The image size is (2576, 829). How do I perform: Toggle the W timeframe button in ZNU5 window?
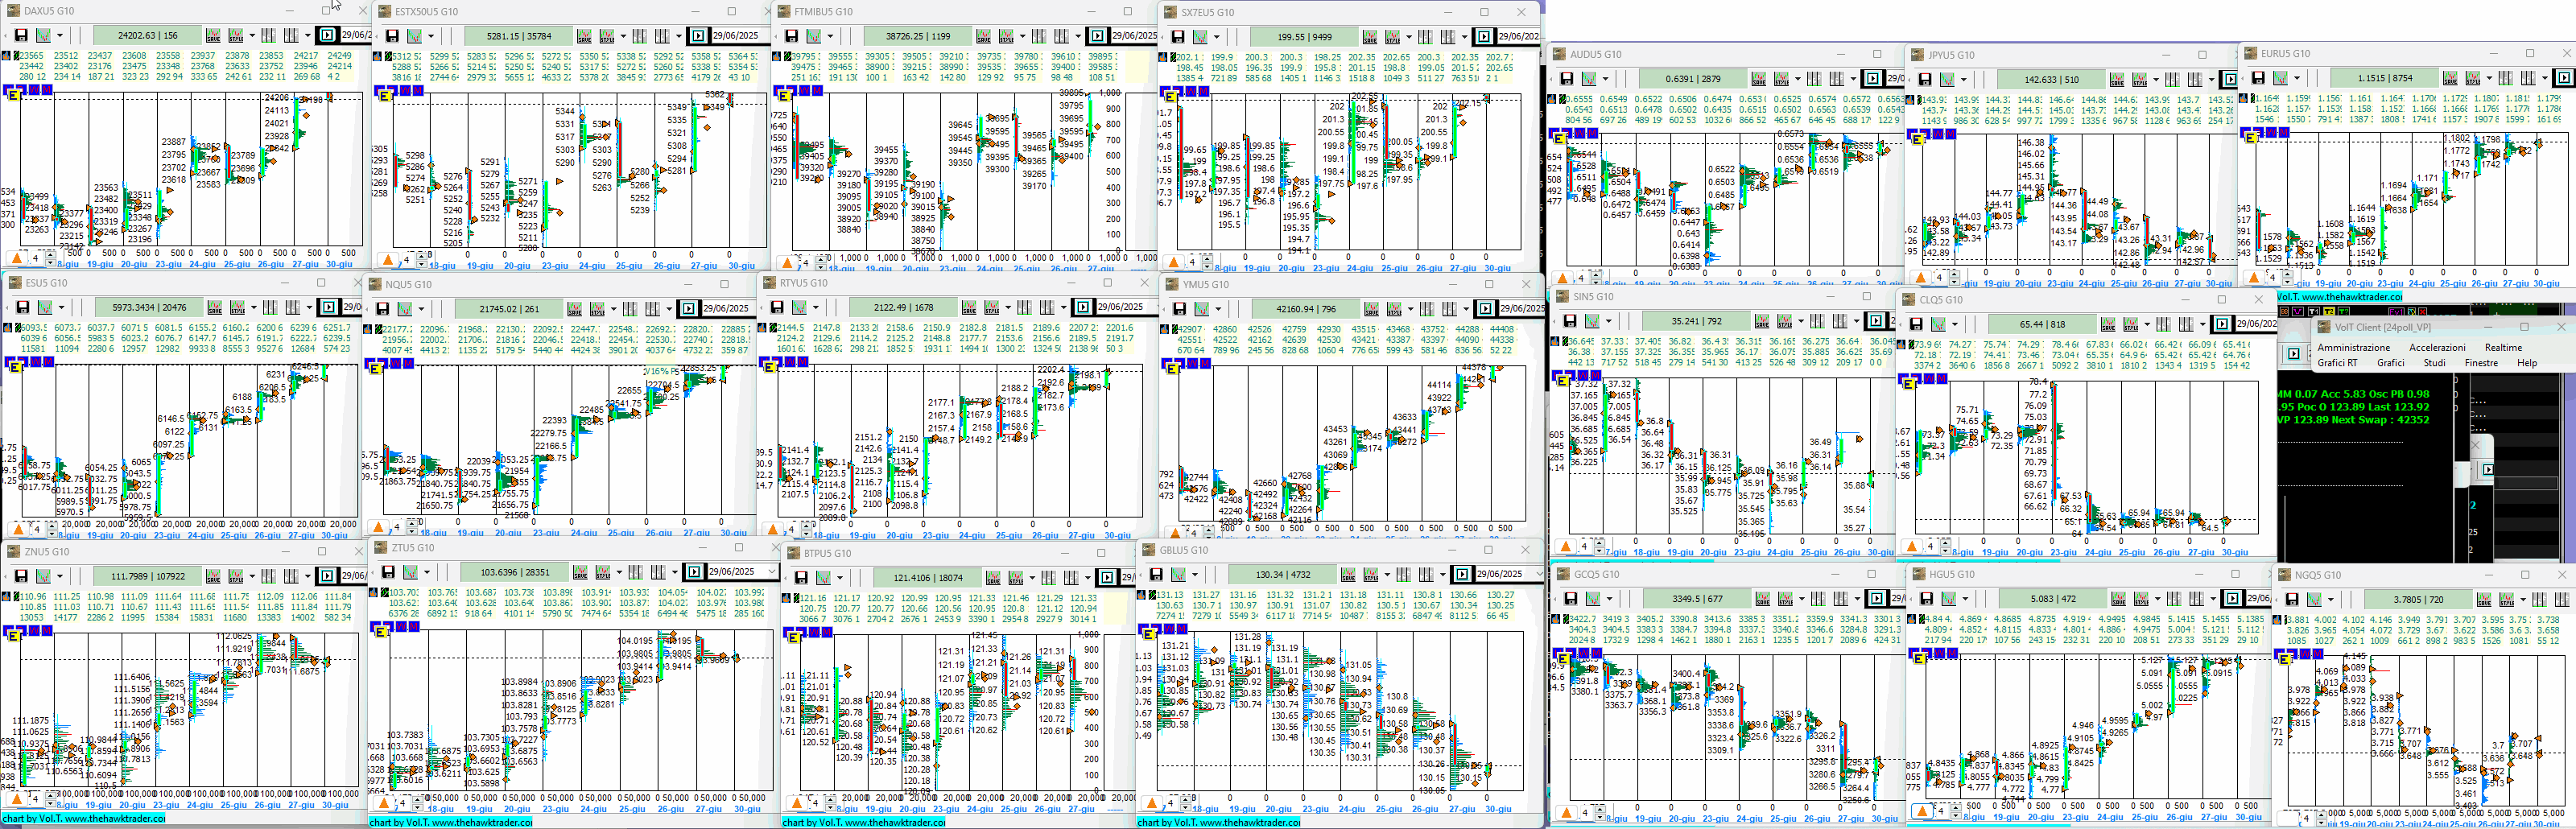(34, 631)
